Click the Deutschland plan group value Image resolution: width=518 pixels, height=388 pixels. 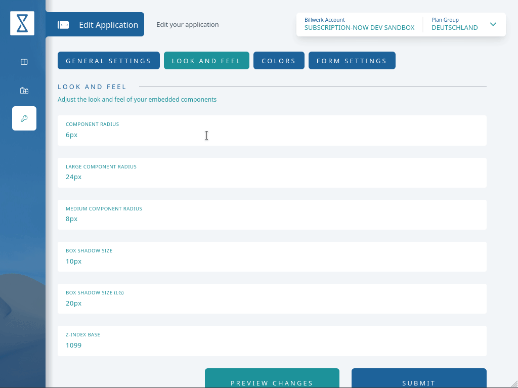tap(455, 28)
